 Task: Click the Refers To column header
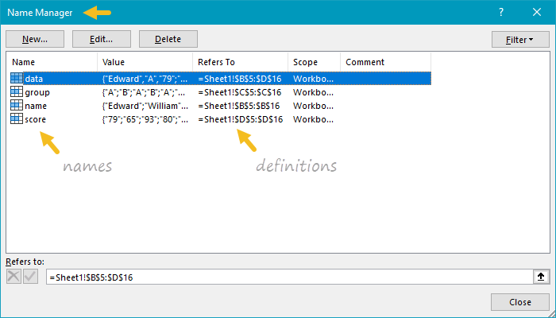[x=239, y=62]
